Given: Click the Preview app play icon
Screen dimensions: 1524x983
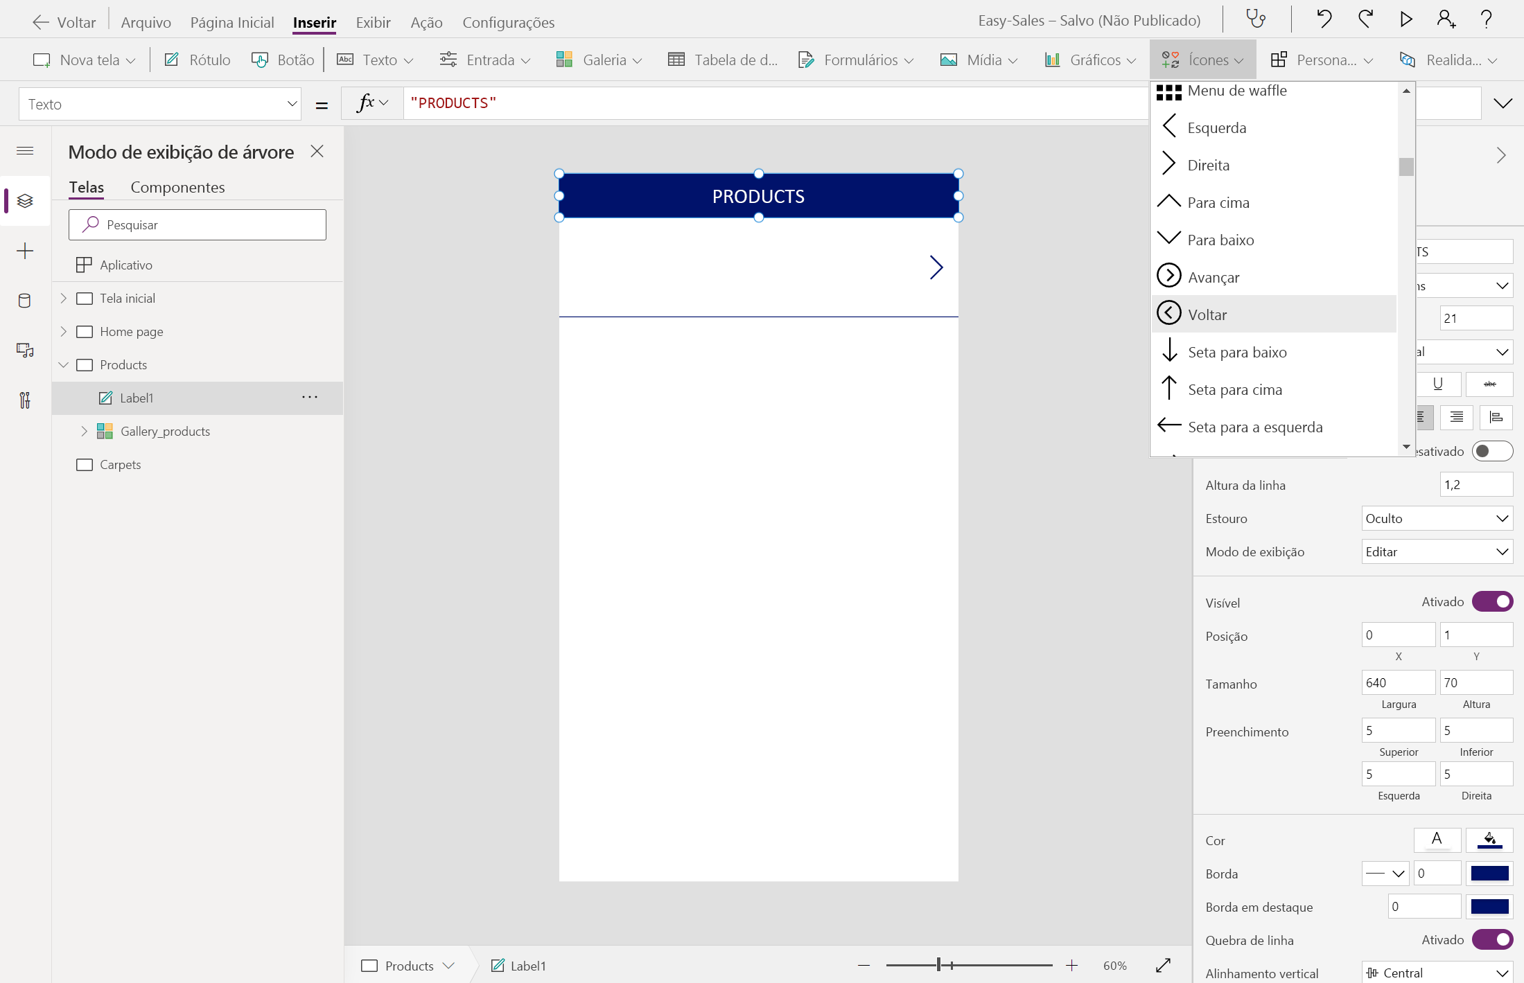Looking at the screenshot, I should [1405, 19].
